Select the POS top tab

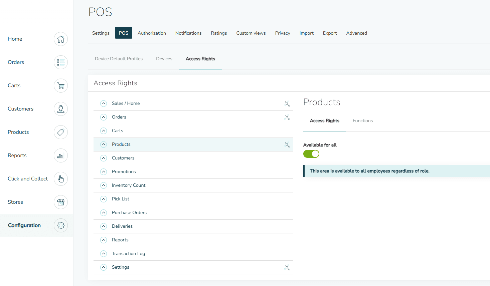click(x=124, y=33)
